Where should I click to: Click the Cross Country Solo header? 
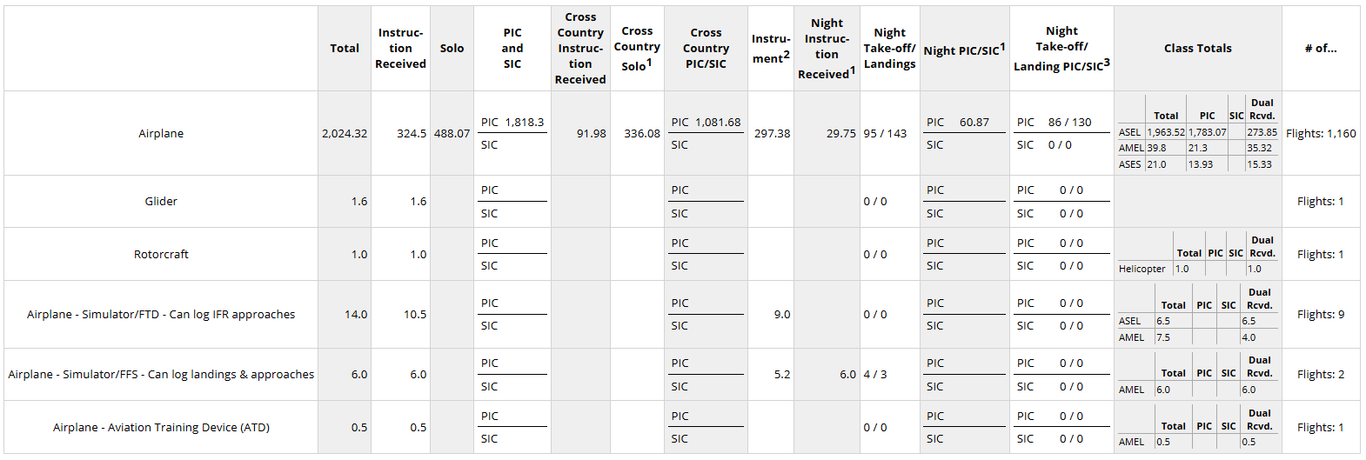click(637, 49)
